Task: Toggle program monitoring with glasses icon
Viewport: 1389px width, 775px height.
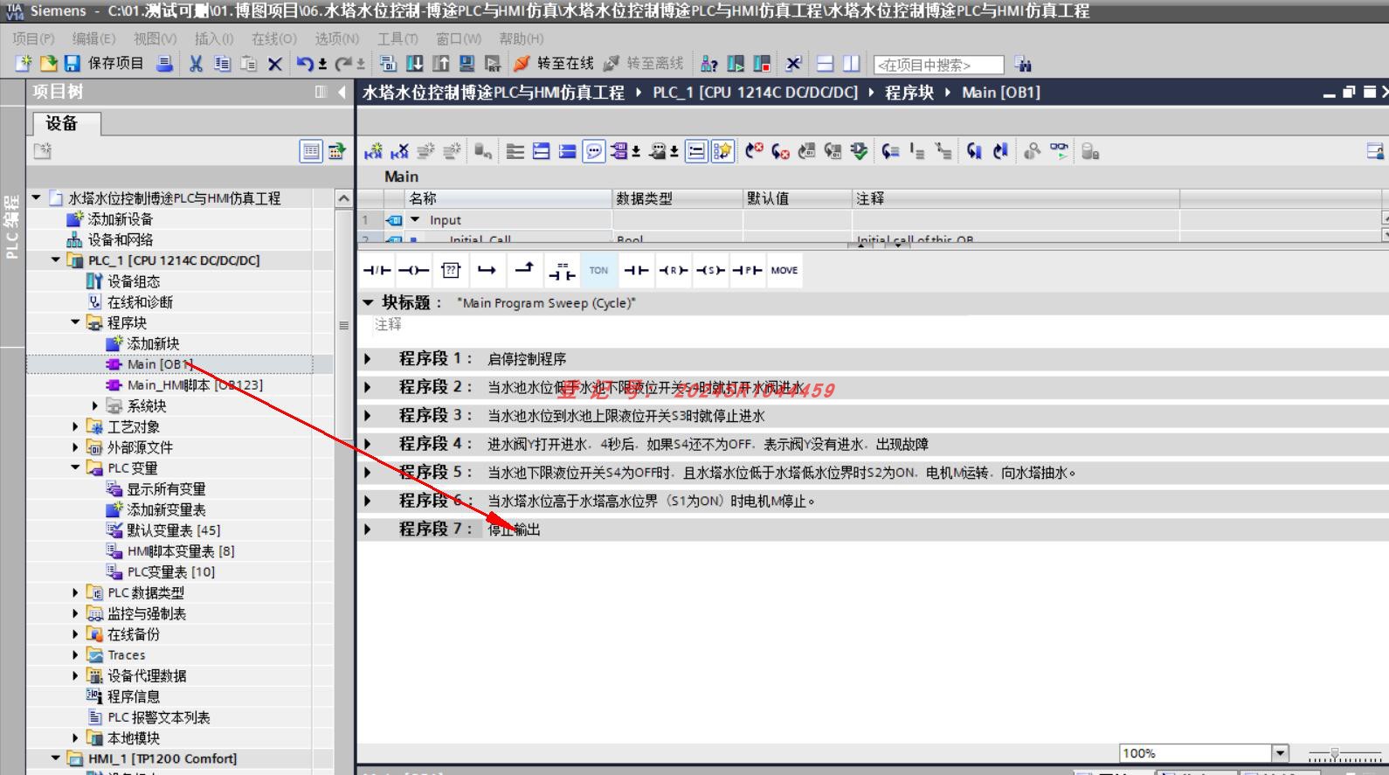Action: click(x=1059, y=151)
